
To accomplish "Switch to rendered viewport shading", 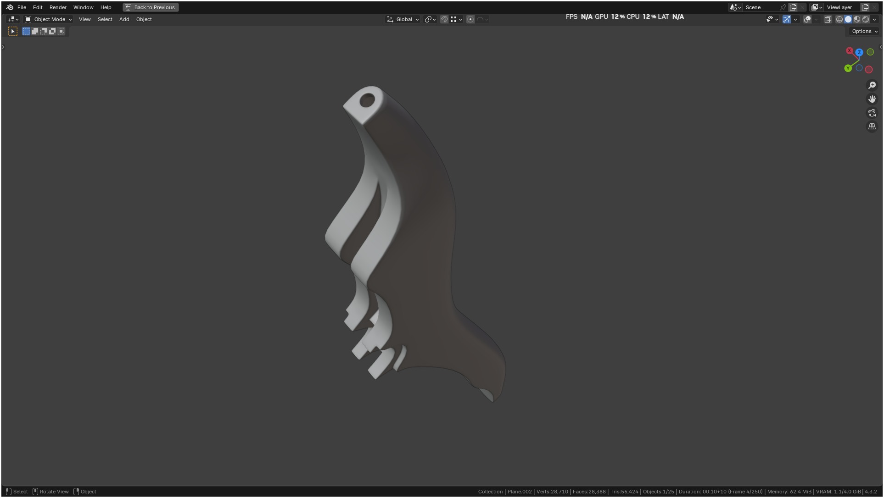I will (866, 19).
